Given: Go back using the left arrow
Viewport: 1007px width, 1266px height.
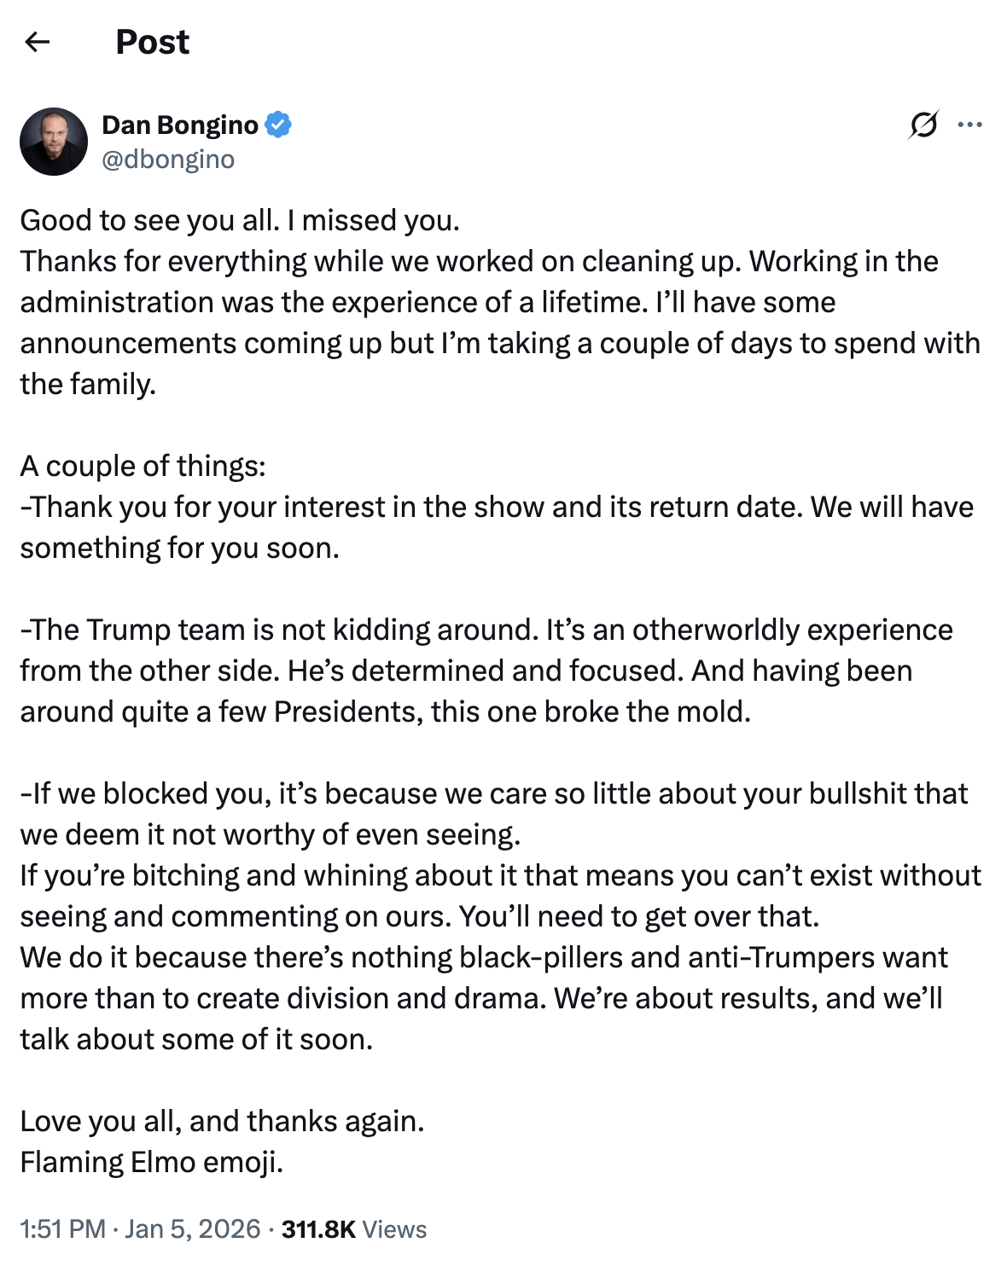Looking at the screenshot, I should [38, 42].
